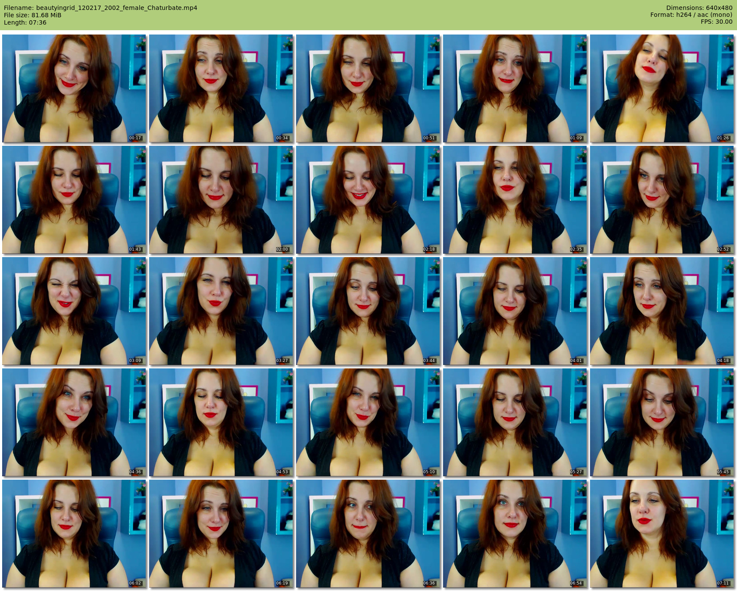Click the thumbnail with timestamp 02:35
737x591 pixels.
pyautogui.click(x=515, y=200)
